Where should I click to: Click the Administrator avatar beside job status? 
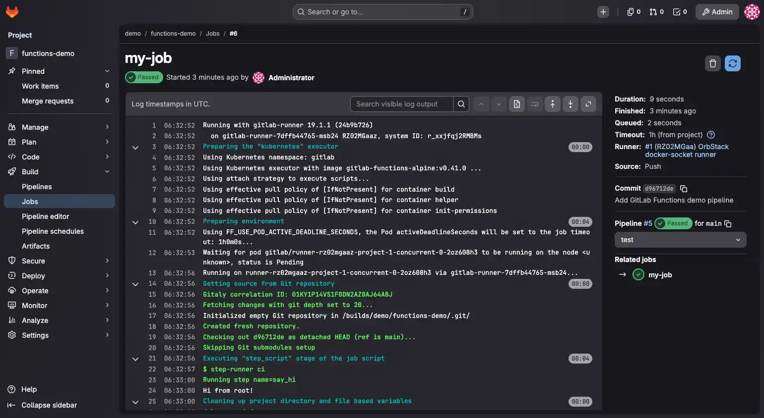point(258,78)
